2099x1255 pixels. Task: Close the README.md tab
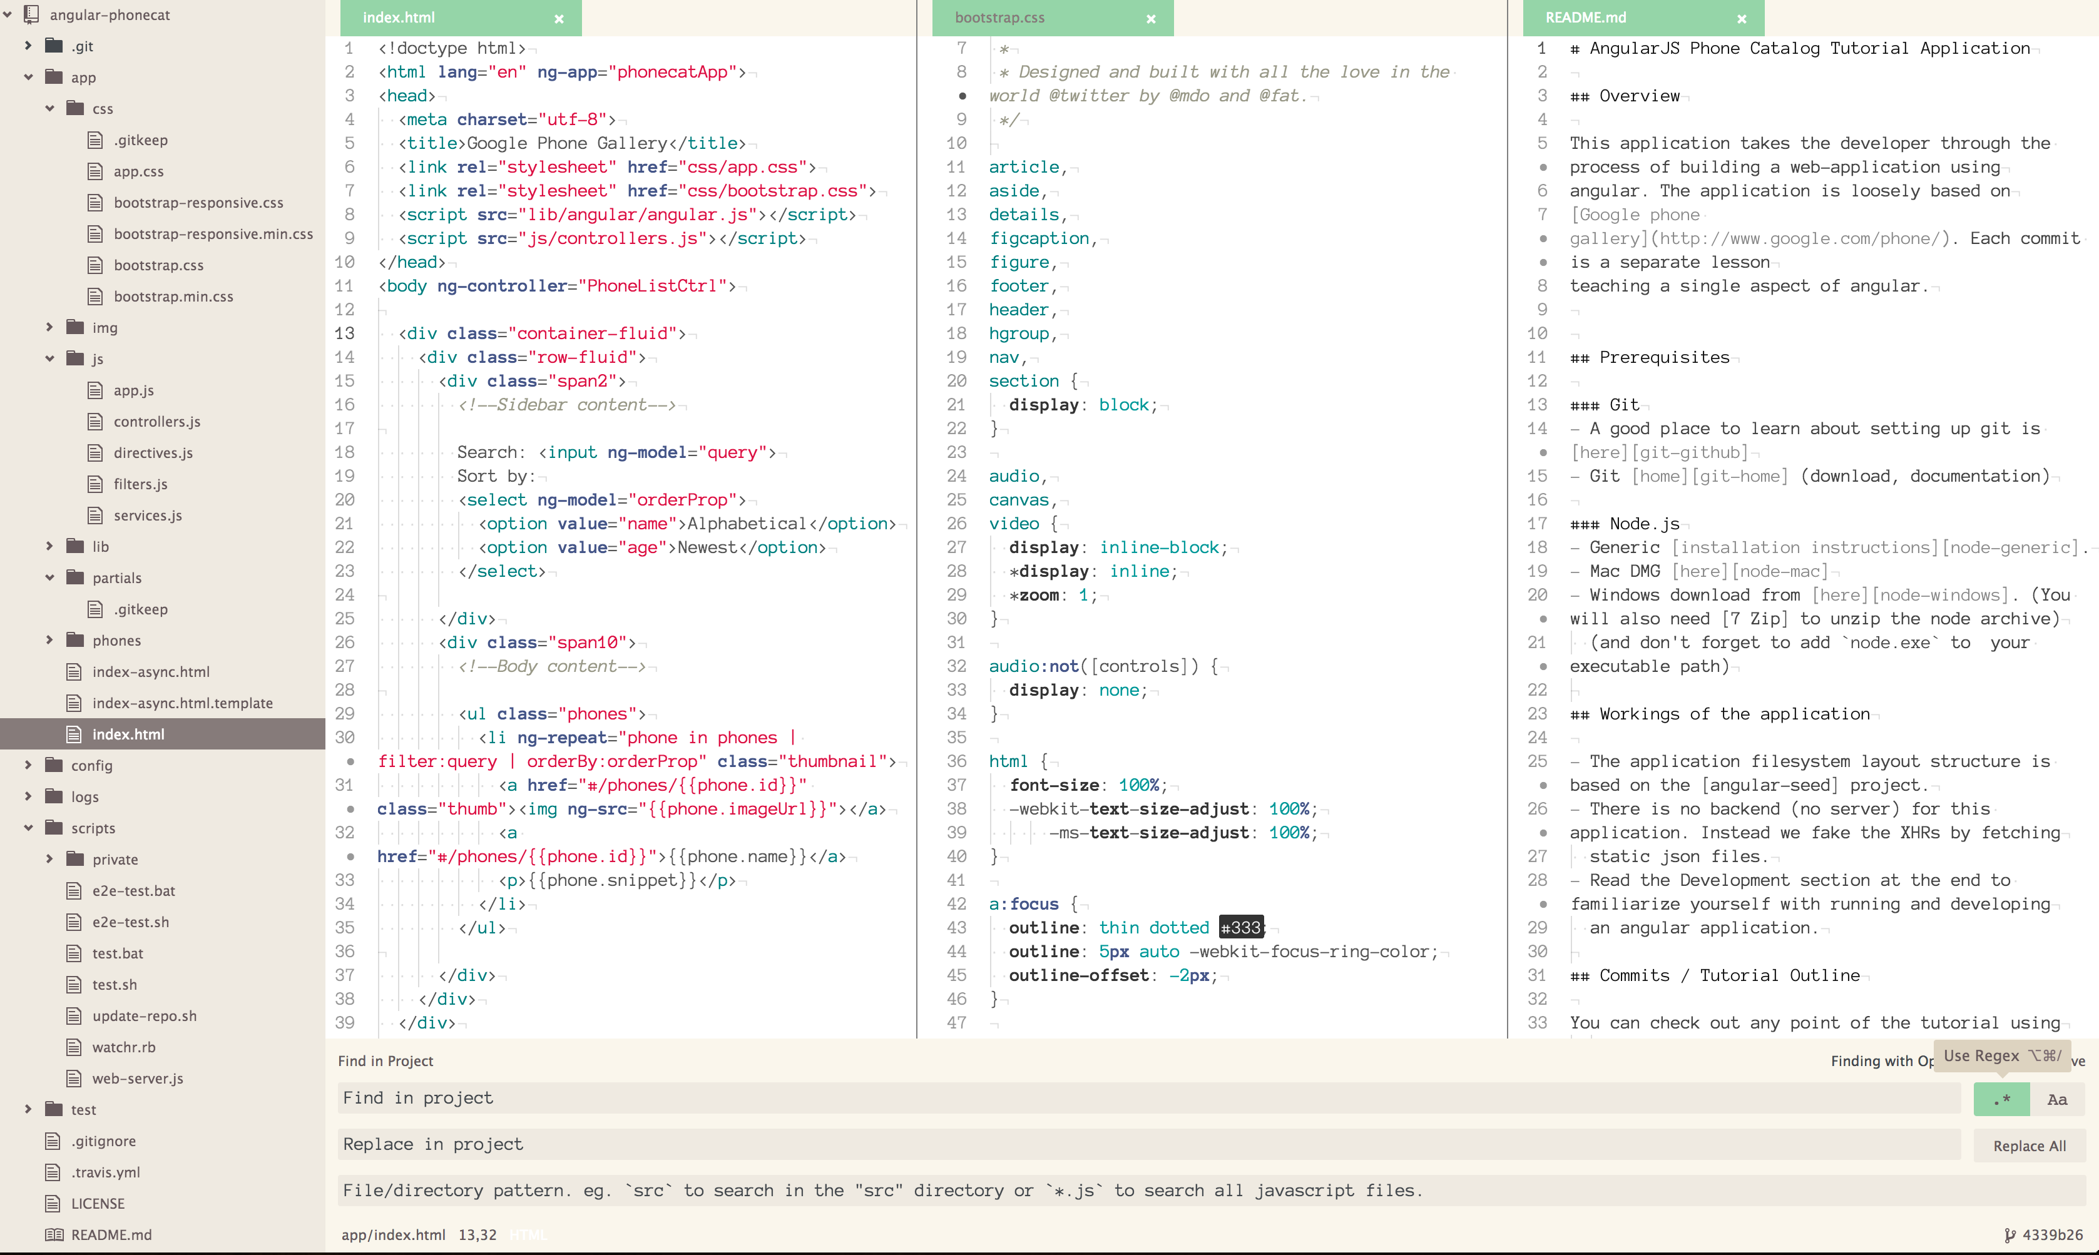1742,19
